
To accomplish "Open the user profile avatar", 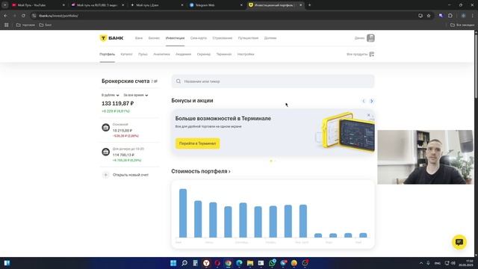I will pyautogui.click(x=370, y=38).
